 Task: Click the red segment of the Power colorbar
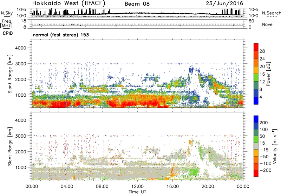tap(256, 47)
